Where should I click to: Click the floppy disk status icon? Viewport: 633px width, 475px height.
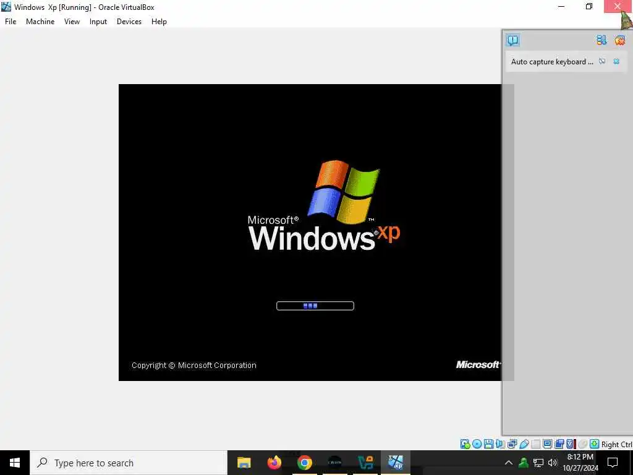point(488,444)
